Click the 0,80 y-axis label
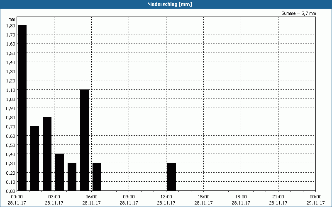The width and height of the screenshot is (332, 207). [11, 118]
